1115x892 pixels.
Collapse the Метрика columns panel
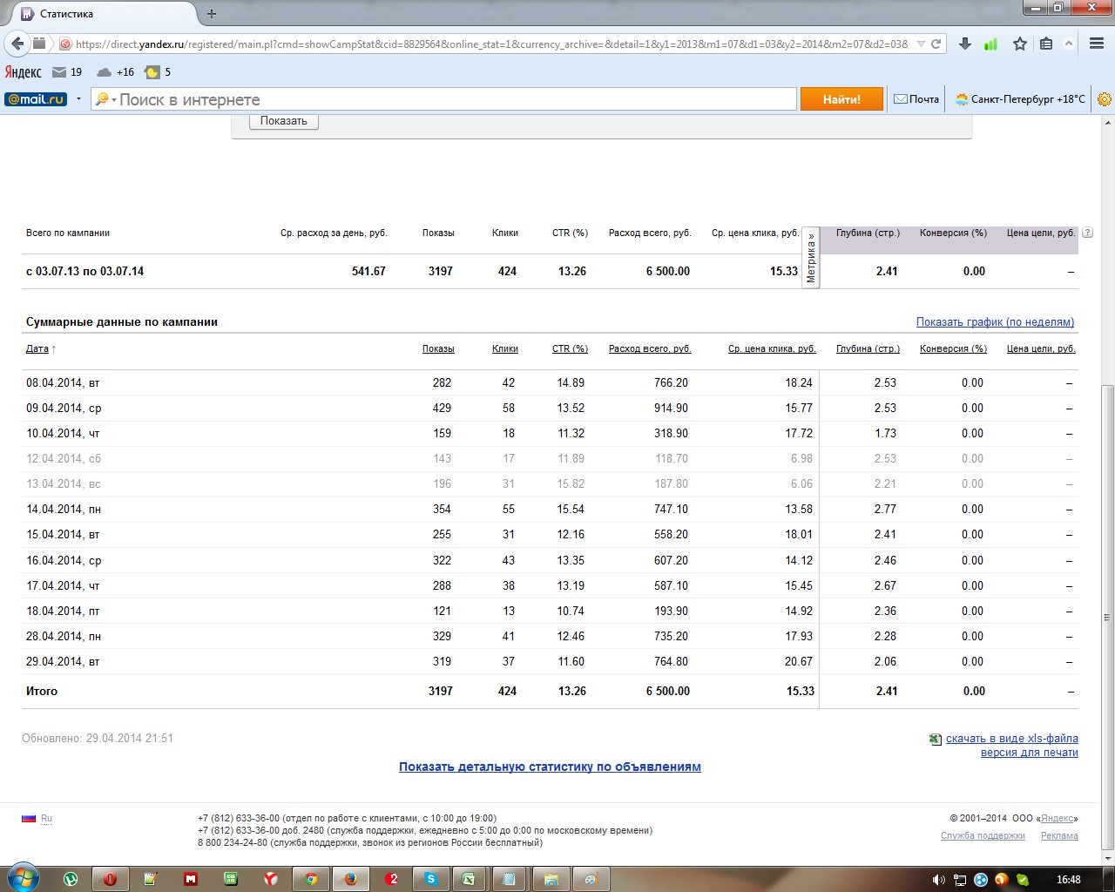tap(811, 257)
